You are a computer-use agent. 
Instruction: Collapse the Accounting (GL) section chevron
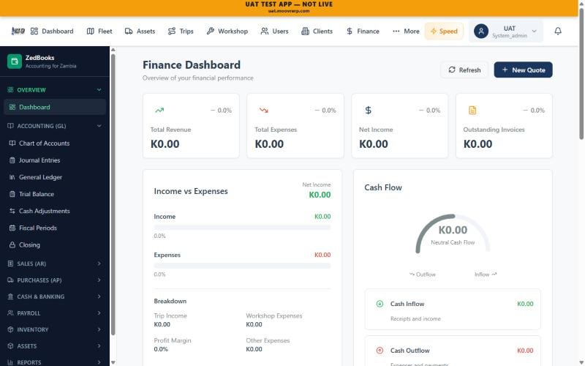pos(99,126)
